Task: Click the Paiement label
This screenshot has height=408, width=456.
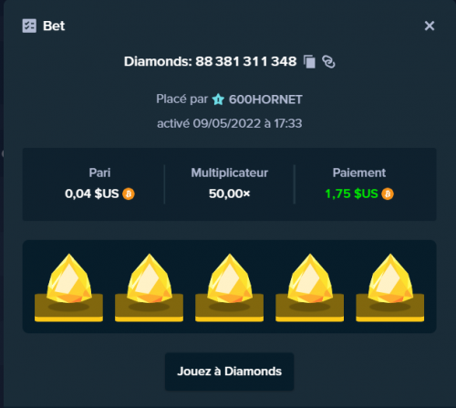Action: click(x=359, y=173)
